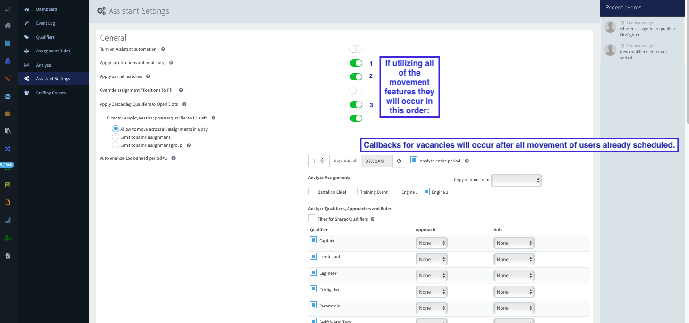This screenshot has width=689, height=323.
Task: Click the blue person icon in the icon strip
Action: (x=8, y=60)
